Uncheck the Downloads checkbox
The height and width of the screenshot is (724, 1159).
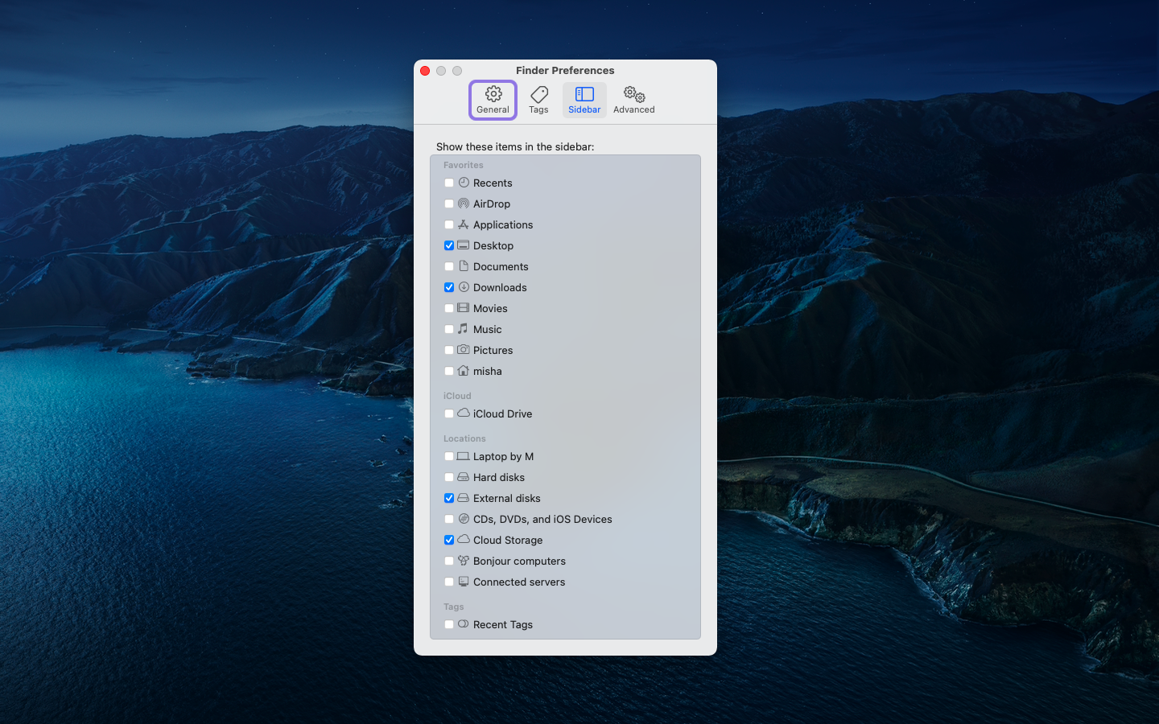coord(449,288)
